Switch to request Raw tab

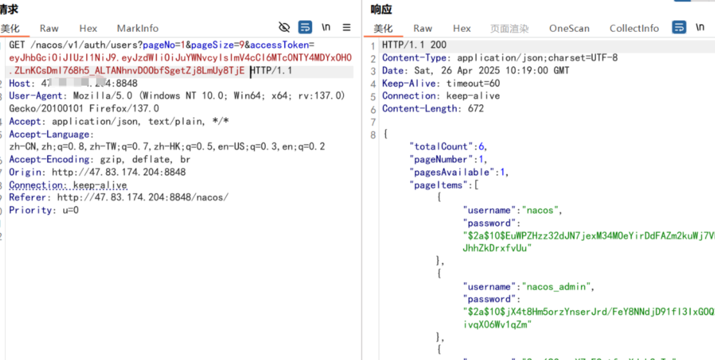49,28
